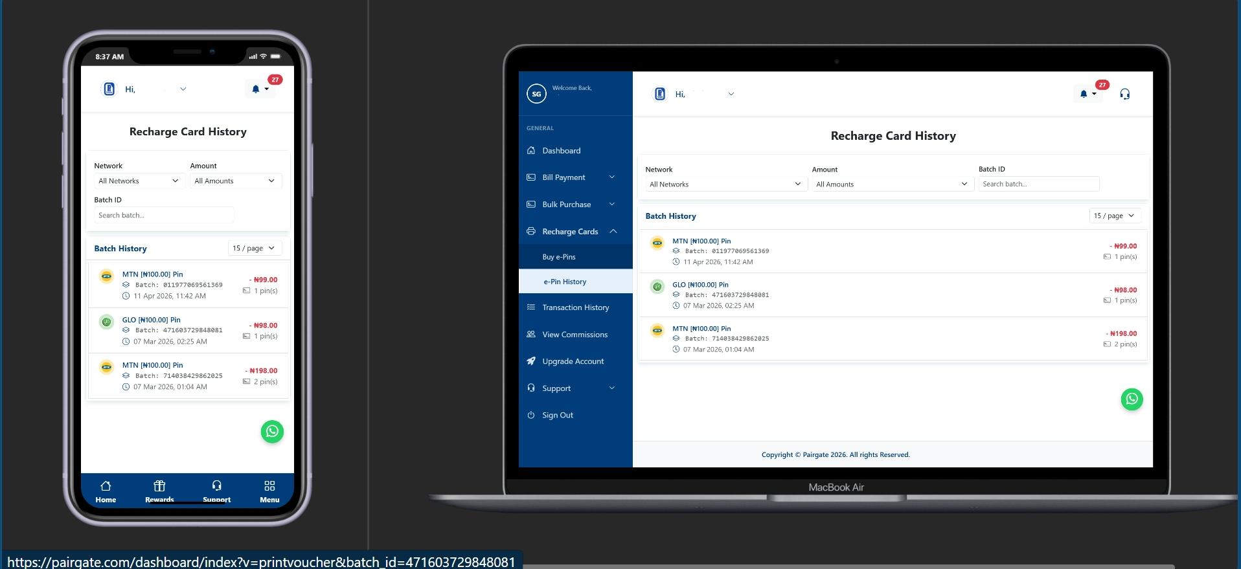Open 15 / page selector on laptop
This screenshot has width=1241, height=569.
coord(1115,216)
